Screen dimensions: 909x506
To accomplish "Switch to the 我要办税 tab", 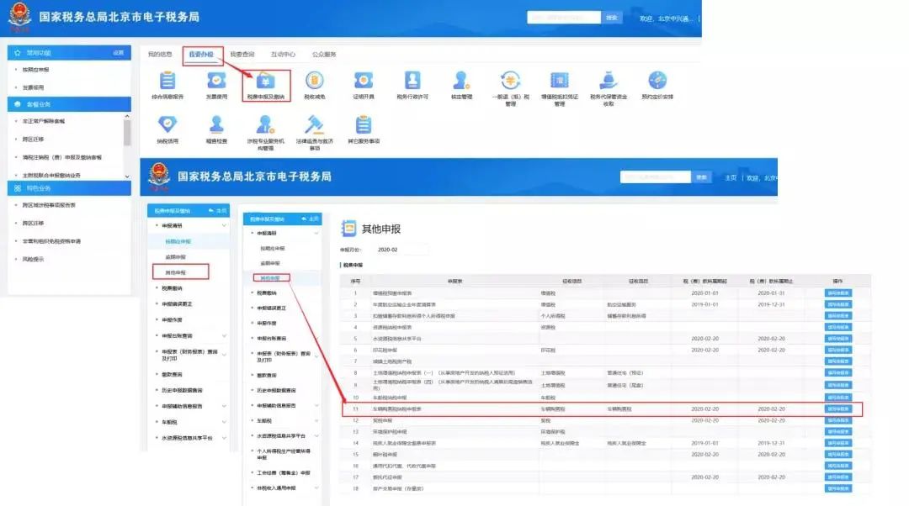I will (201, 55).
